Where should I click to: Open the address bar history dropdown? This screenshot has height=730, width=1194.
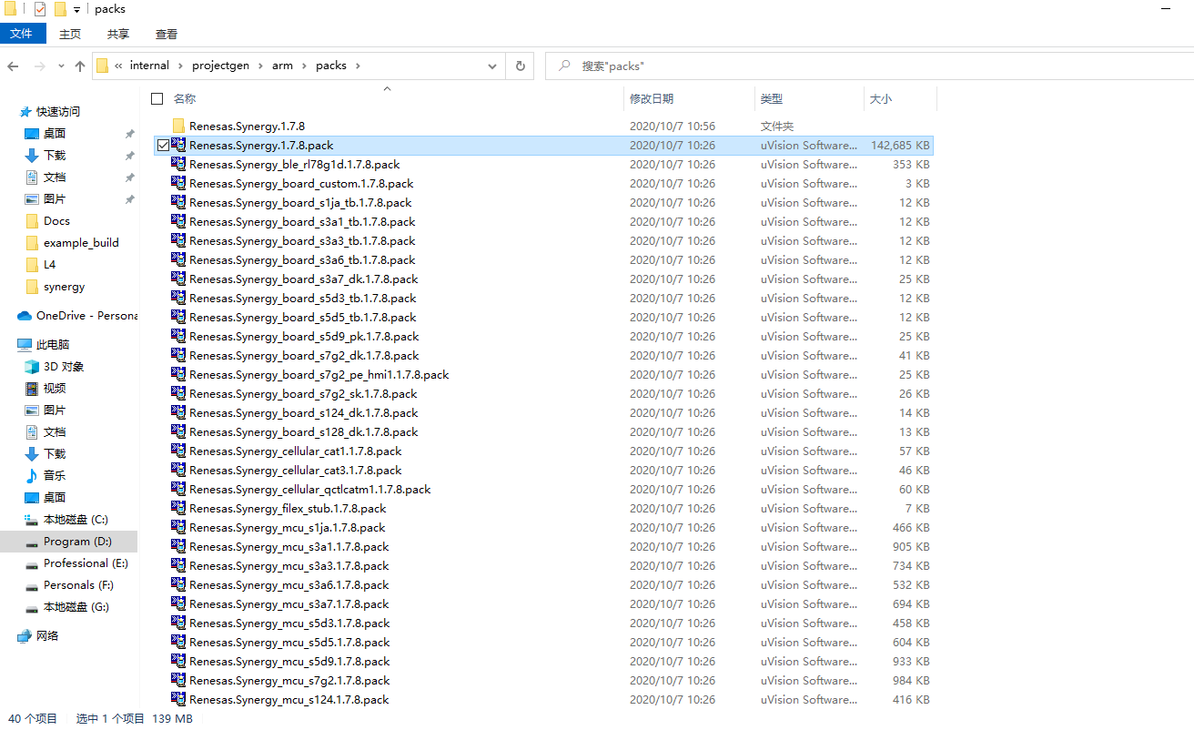pos(492,66)
